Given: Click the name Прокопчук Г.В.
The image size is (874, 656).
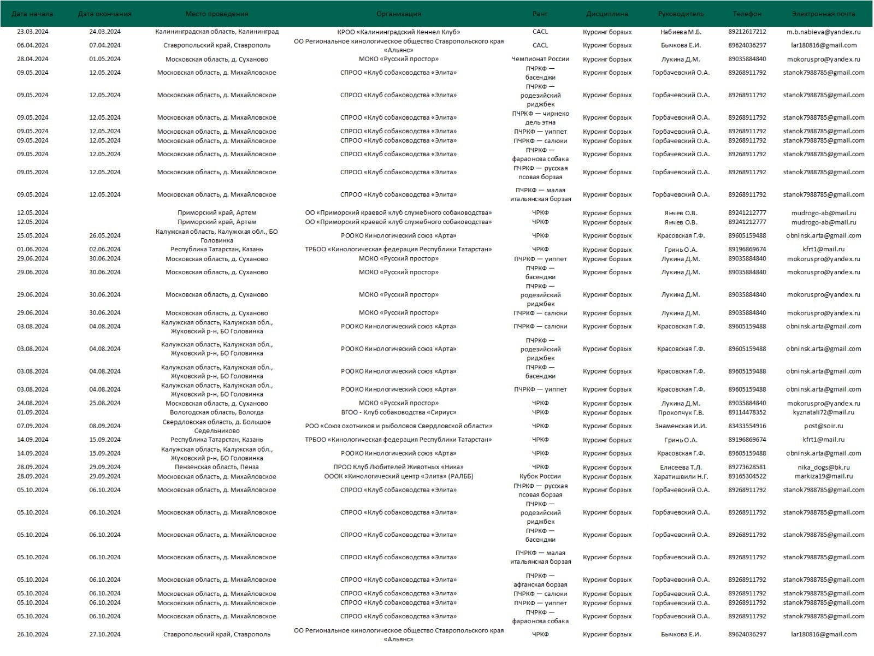Looking at the screenshot, I should click(681, 412).
